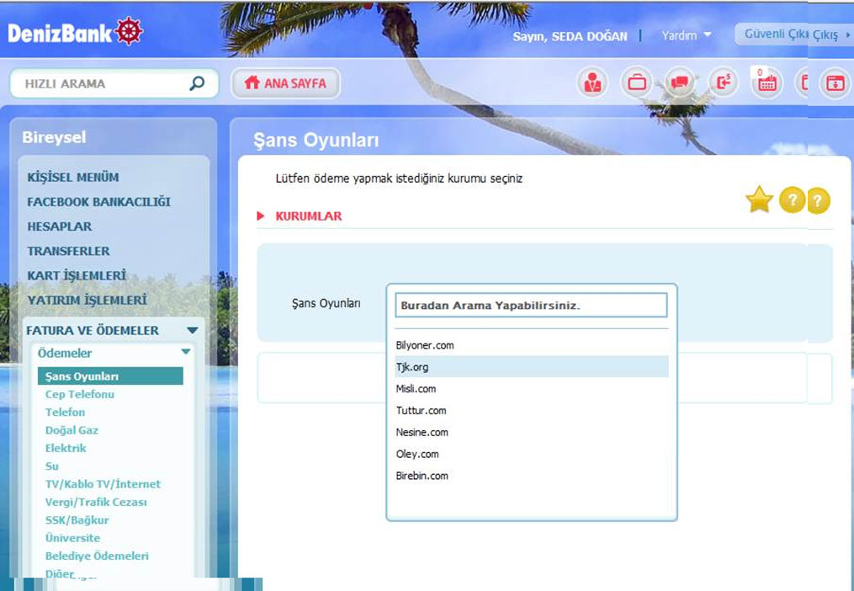Choose Tjk.org from the list
The height and width of the screenshot is (591, 854).
click(532, 367)
